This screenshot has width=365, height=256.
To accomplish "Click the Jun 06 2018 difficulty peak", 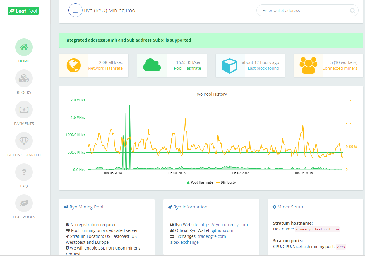I will pos(185,119).
